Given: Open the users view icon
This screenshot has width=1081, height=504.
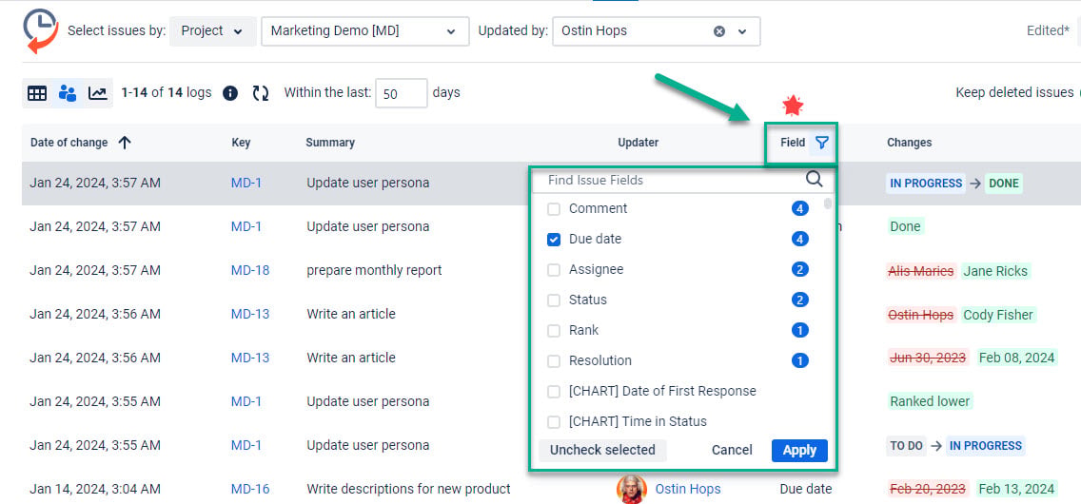Looking at the screenshot, I should (68, 93).
